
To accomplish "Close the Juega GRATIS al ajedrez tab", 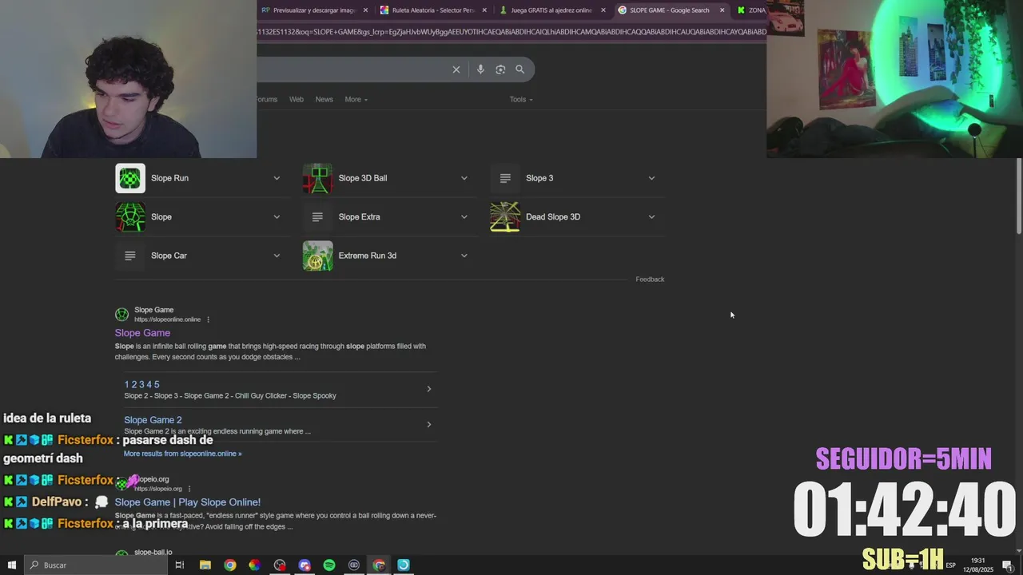I will click(603, 10).
